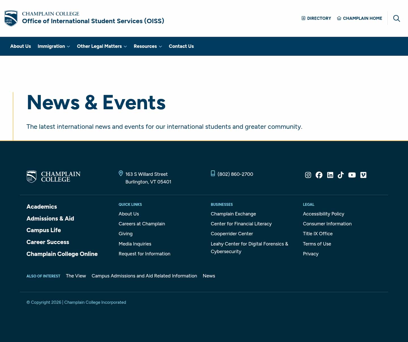Open Leahy Center for Digital Forensics link
408x342 pixels.
tap(249, 247)
